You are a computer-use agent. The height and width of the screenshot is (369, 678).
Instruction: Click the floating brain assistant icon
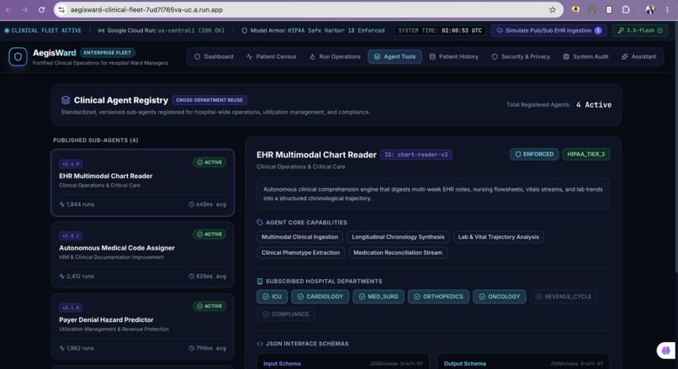666,350
